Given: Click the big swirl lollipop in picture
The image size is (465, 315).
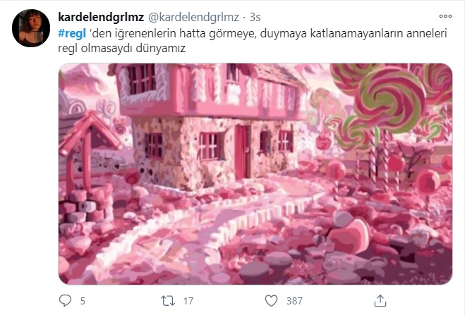Looking at the screenshot, I should [390, 99].
